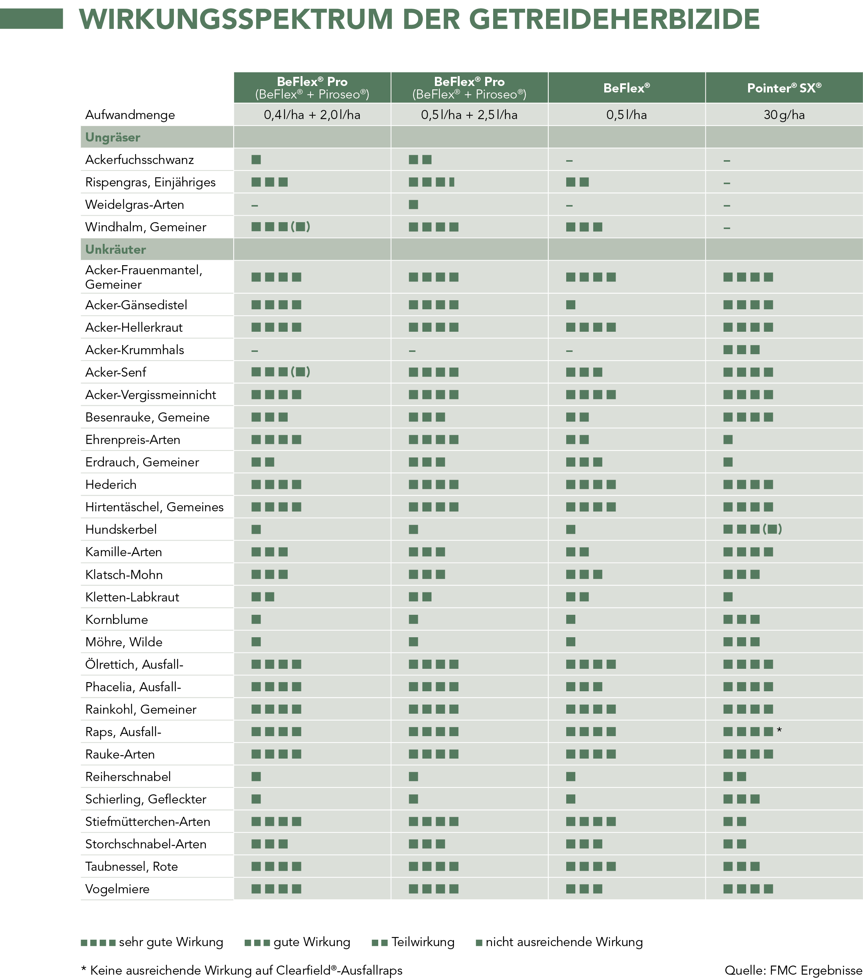
Task: Select the 'Acker-Senf' row label
Action: tap(116, 372)
